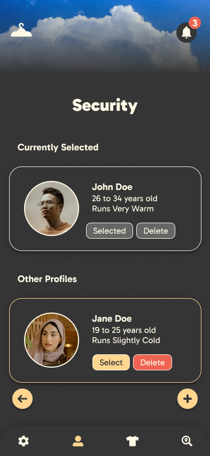
Task: Tap Jane Doe's profile photo
Action: coord(51,340)
